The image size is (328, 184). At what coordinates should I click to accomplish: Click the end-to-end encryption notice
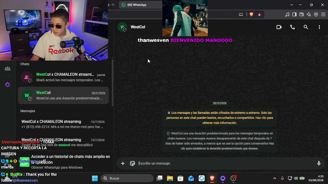[220, 118]
